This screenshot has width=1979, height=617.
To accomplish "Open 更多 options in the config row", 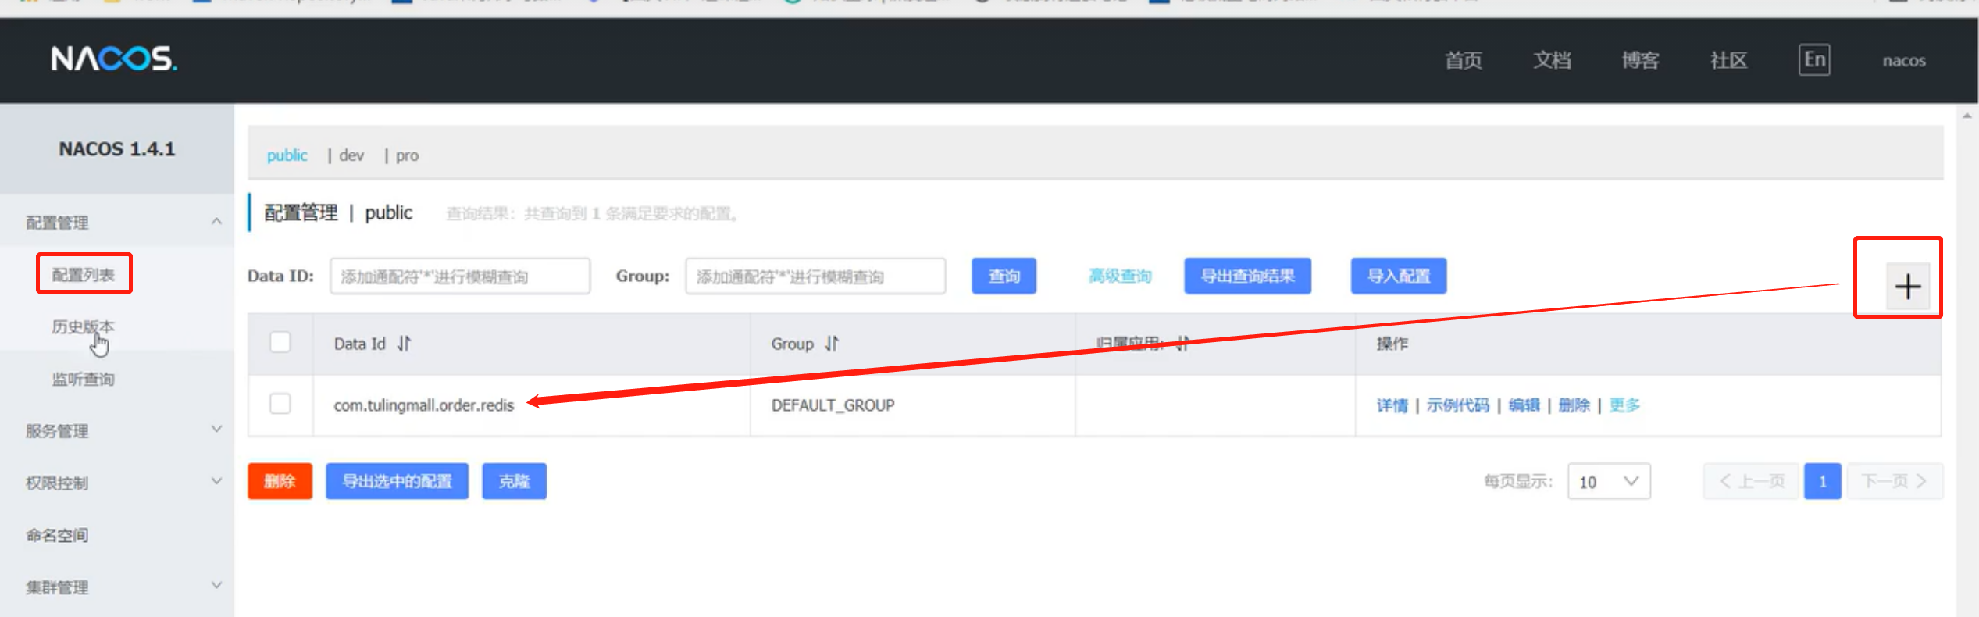I will coord(1624,405).
